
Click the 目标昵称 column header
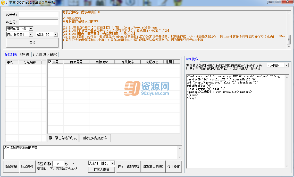click(102, 62)
